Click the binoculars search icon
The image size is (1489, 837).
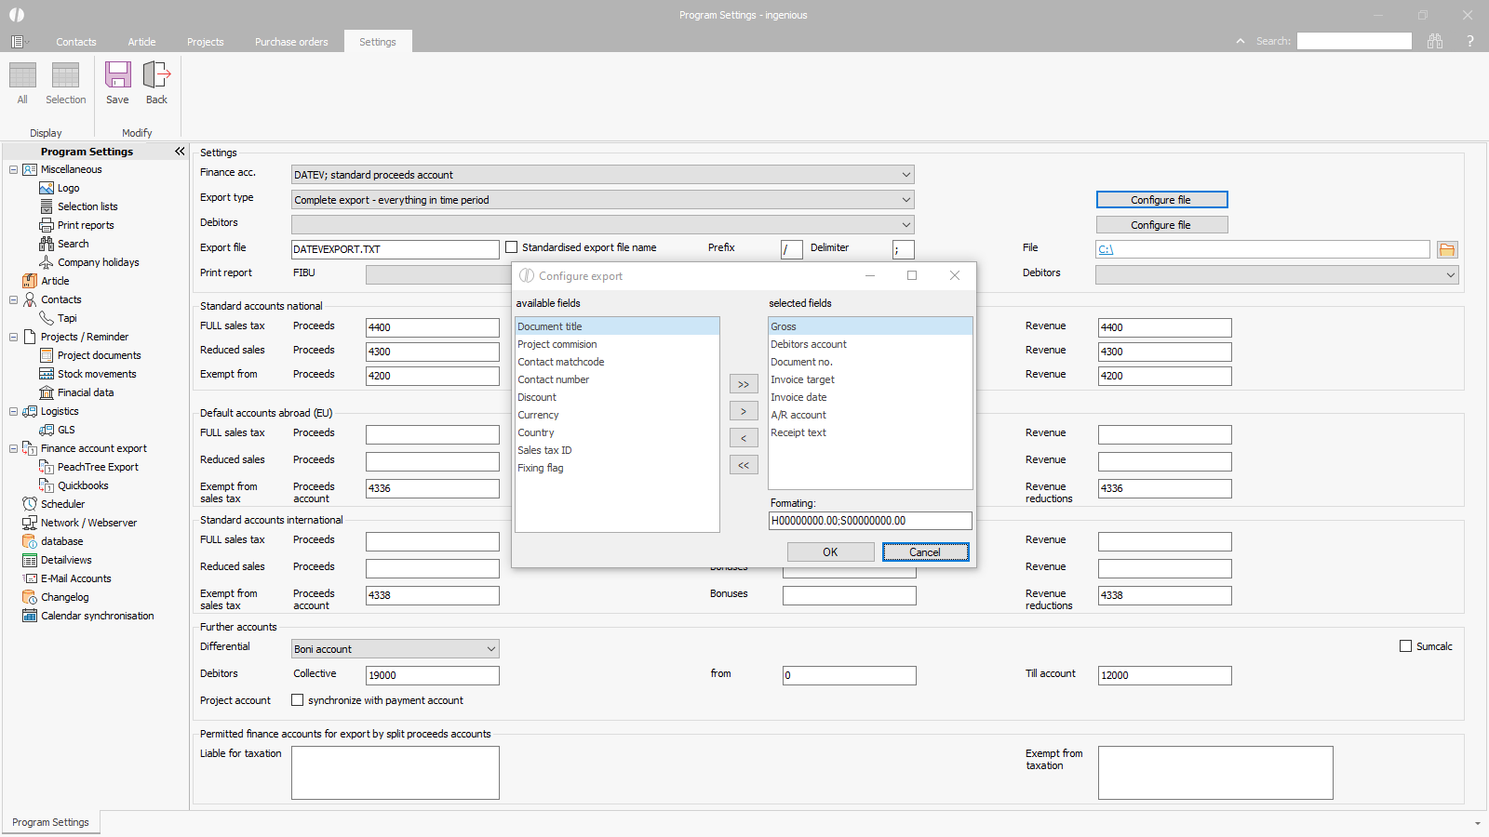click(1435, 41)
